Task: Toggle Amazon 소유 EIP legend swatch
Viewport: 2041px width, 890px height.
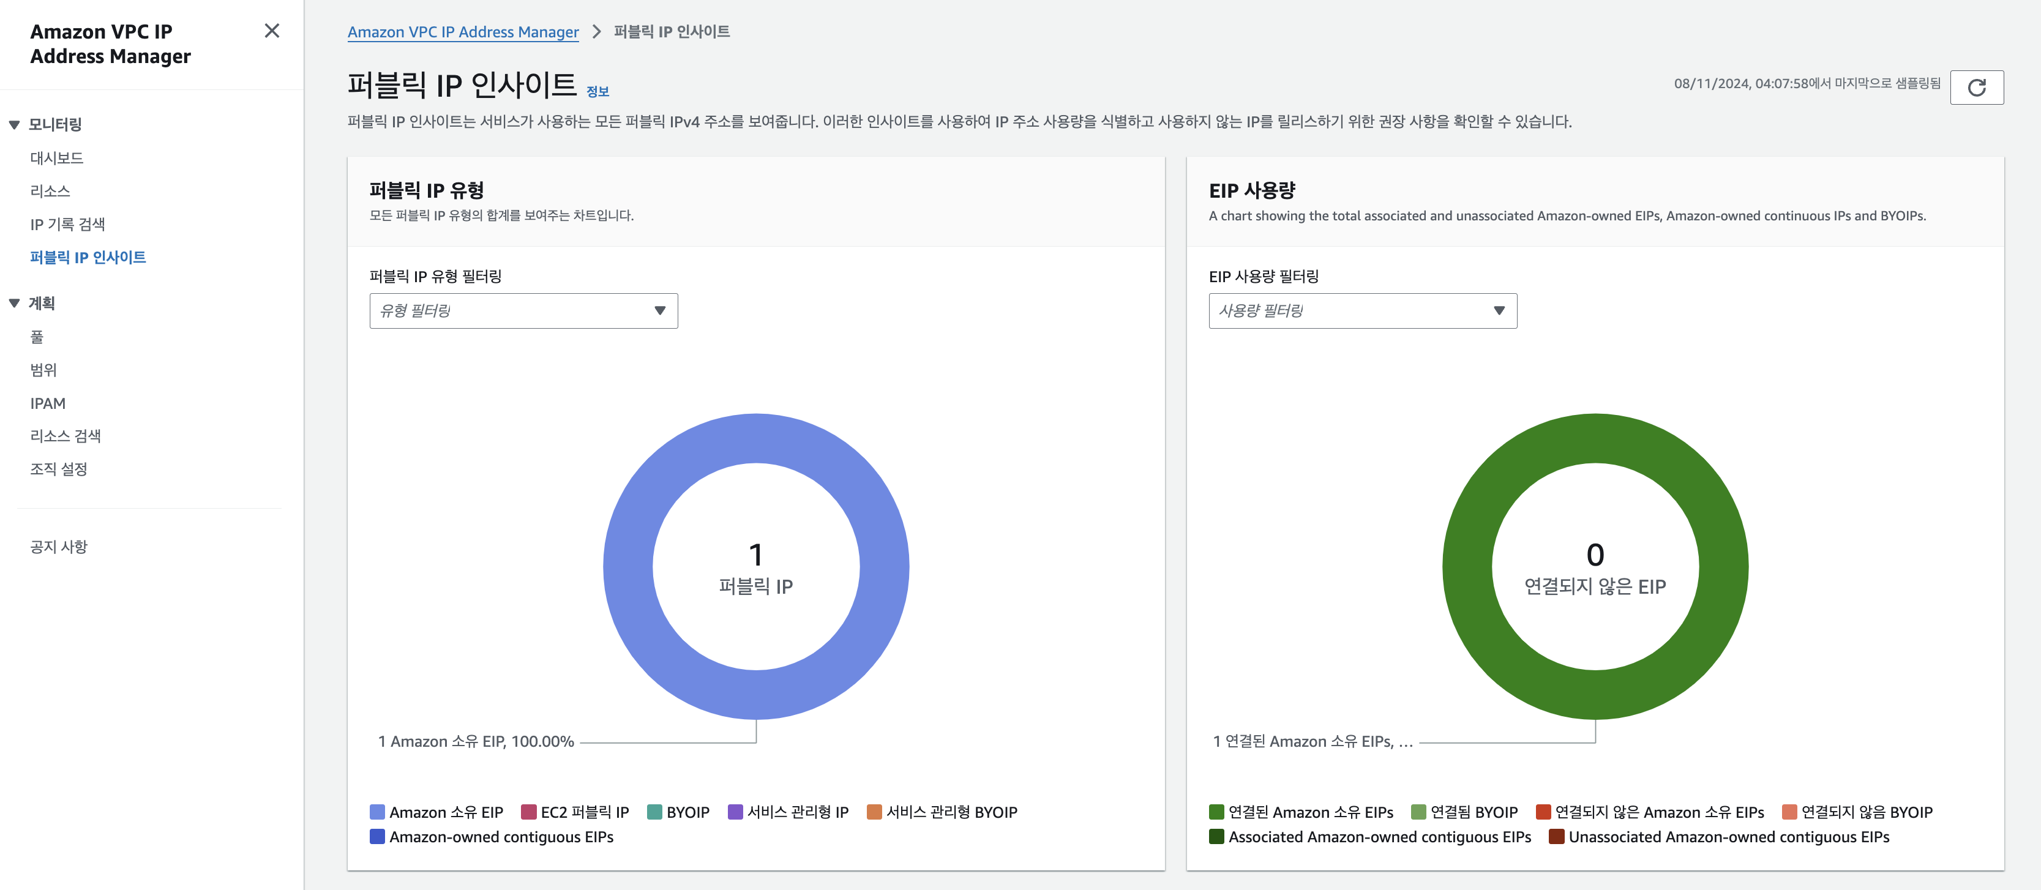Action: [x=377, y=812]
